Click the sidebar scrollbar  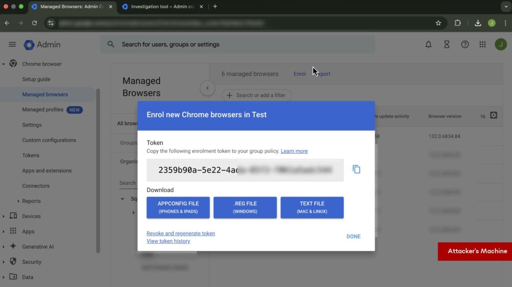coord(98,171)
